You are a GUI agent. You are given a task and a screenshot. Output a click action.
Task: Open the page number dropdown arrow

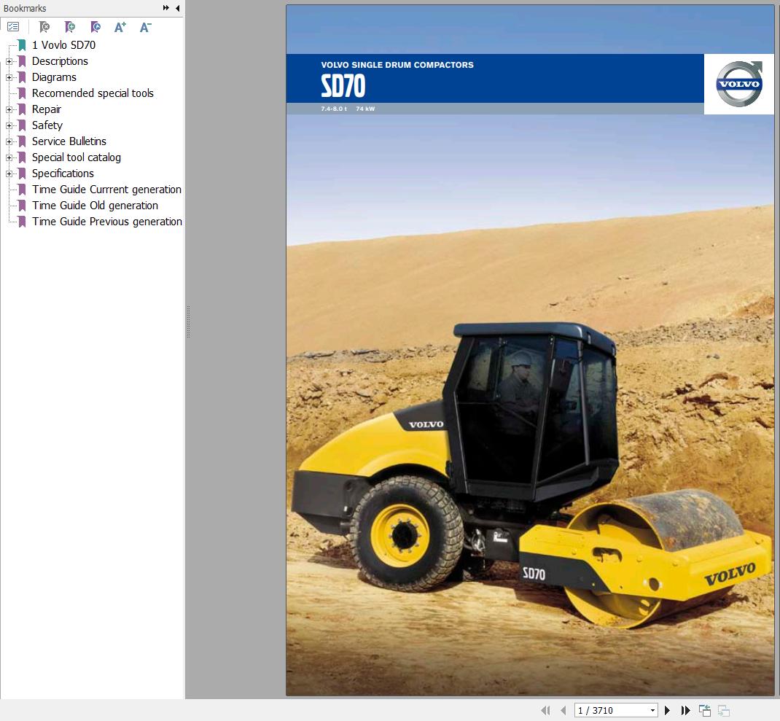pos(652,711)
